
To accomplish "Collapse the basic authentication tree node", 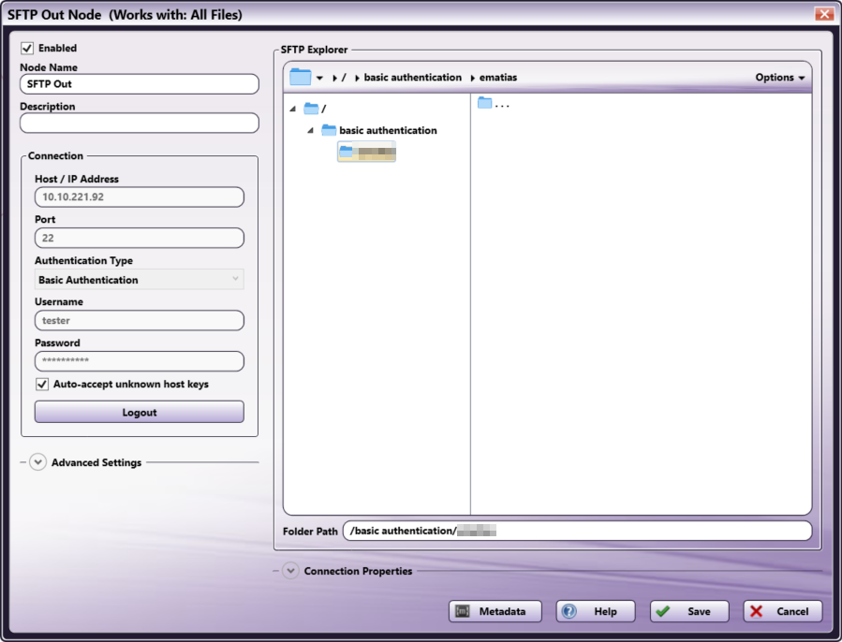I will pos(310,130).
